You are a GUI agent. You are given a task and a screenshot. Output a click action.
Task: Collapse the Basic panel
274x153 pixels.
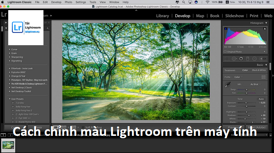pos(266,65)
